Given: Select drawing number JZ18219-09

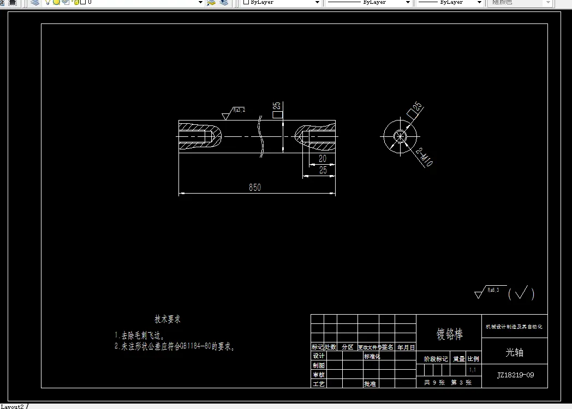Looking at the screenshot, I should pos(515,375).
